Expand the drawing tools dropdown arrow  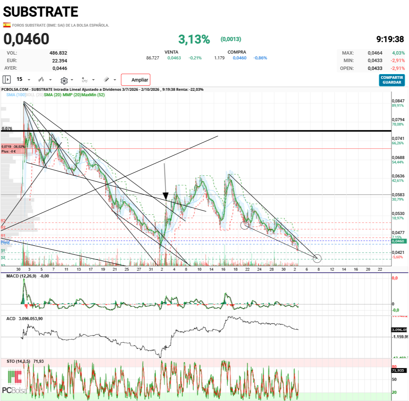click(x=115, y=80)
